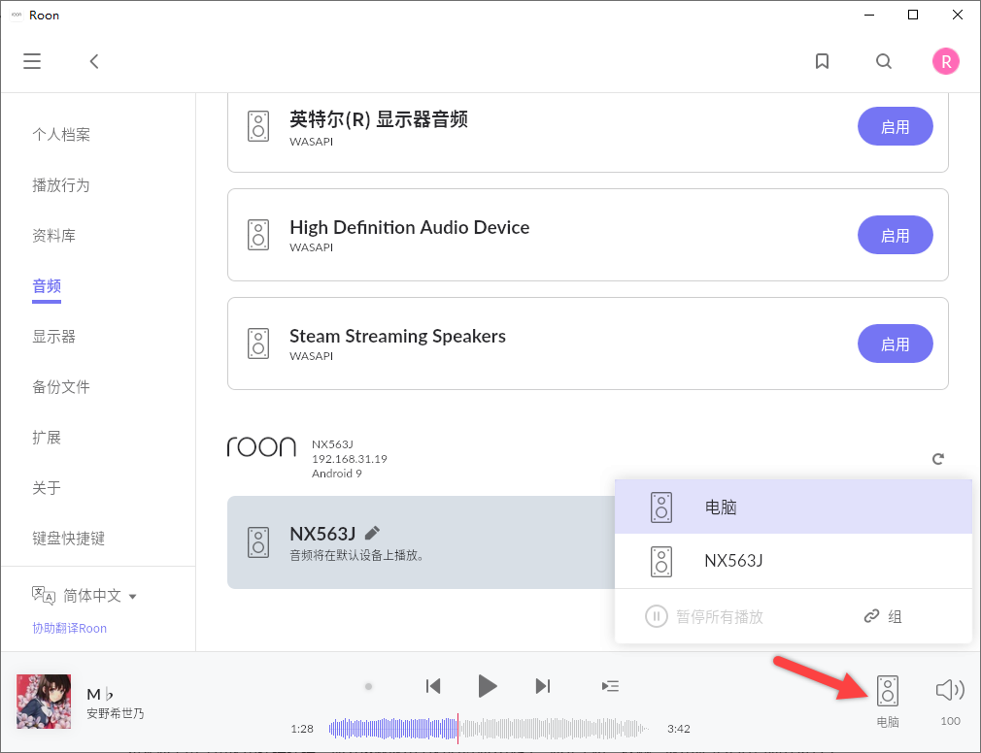The height and width of the screenshot is (753, 981).
Task: Click the link icon next to 组
Action: (871, 617)
